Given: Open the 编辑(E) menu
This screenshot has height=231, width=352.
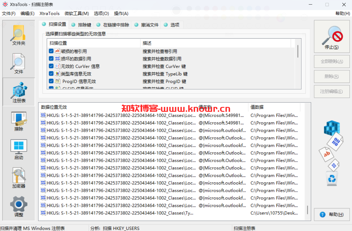Looking at the screenshot, I should point(27,13).
